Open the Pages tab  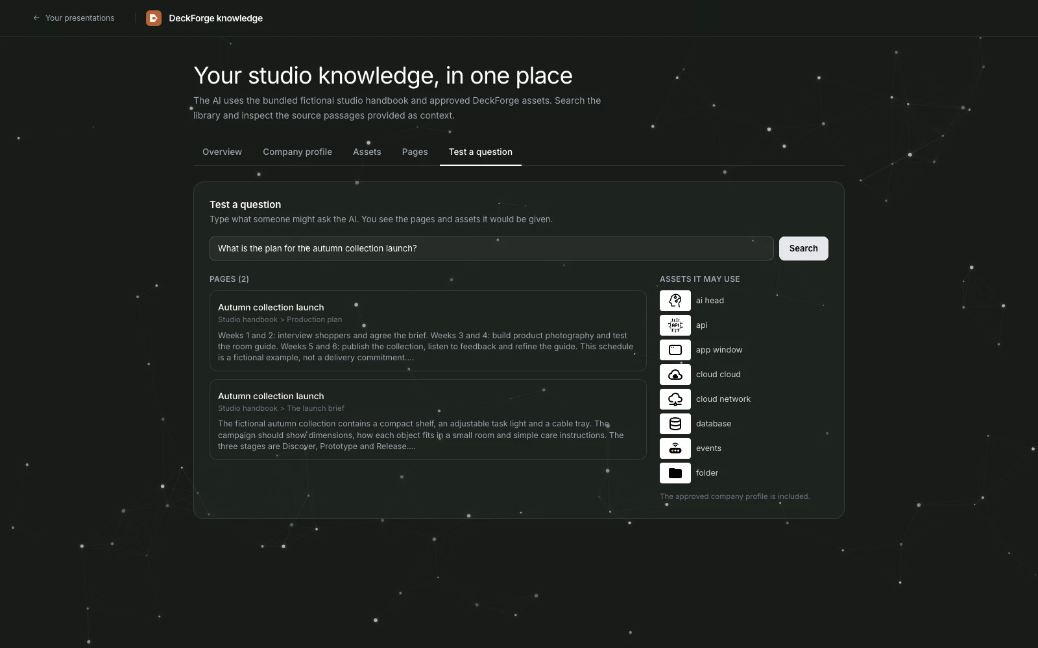coord(415,152)
